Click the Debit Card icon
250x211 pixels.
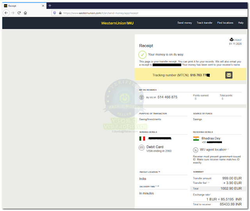(x=141, y=147)
